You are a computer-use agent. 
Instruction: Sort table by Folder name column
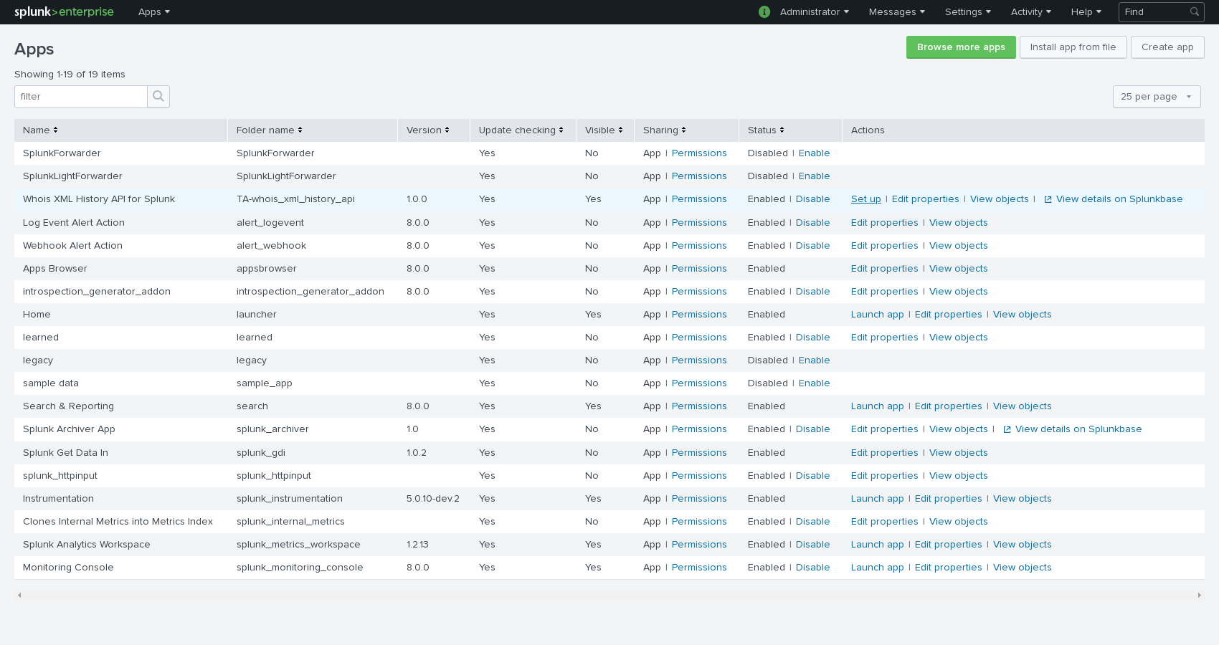pos(270,130)
